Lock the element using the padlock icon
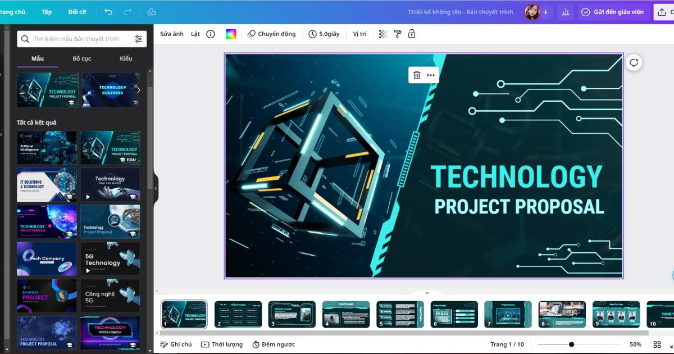 point(412,34)
